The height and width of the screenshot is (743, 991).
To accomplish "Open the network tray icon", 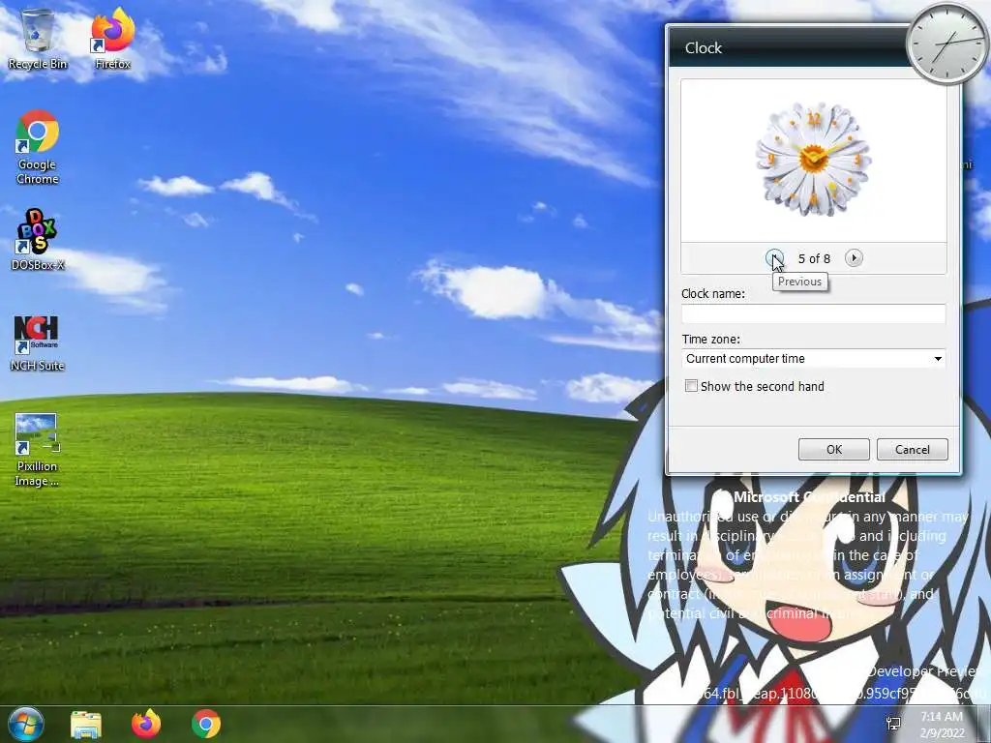I will pyautogui.click(x=893, y=724).
